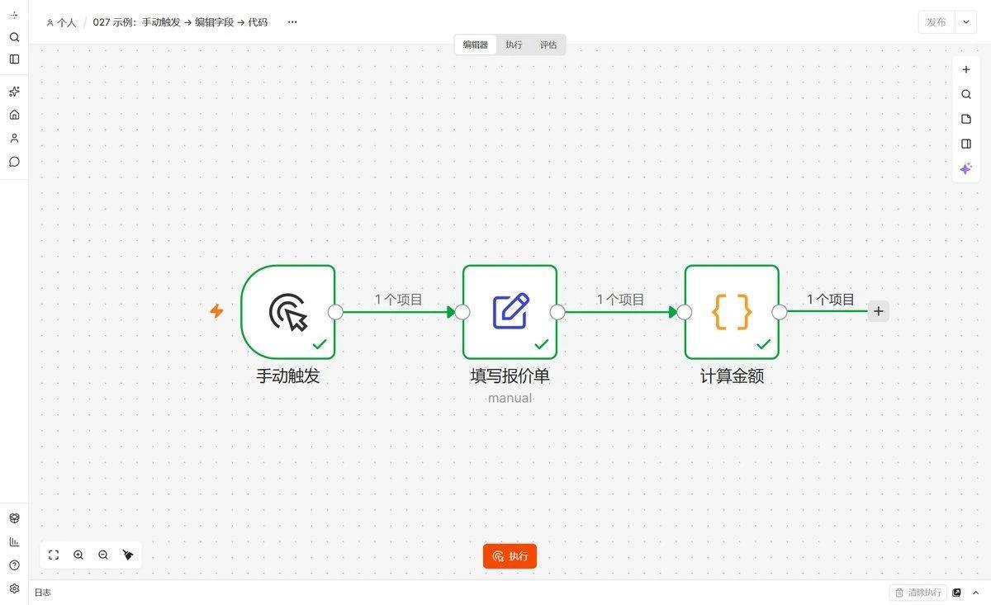Open the AI sparkles item in left sidebar
Viewport: 991px width, 605px height.
point(14,92)
